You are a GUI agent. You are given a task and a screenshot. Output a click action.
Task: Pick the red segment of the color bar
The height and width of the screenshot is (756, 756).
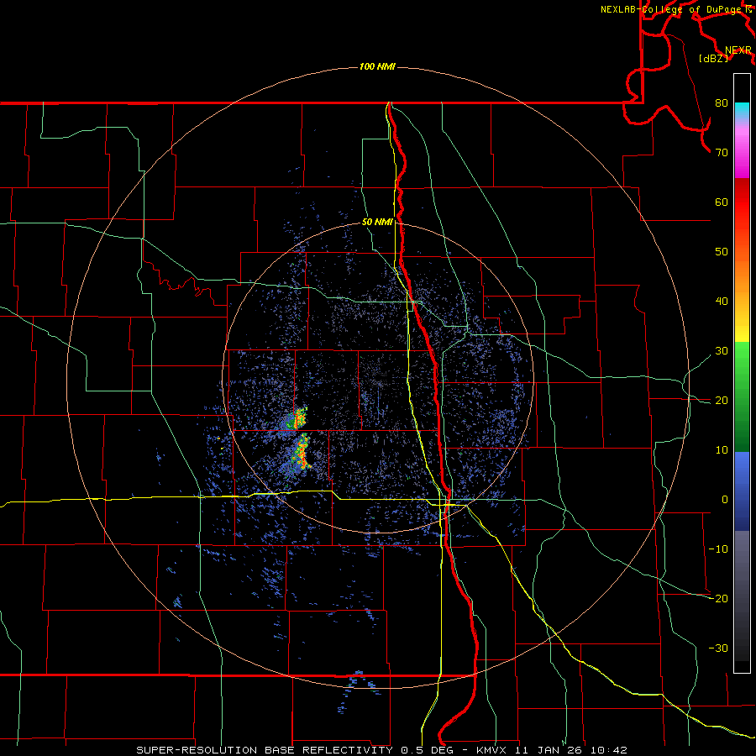tap(742, 202)
